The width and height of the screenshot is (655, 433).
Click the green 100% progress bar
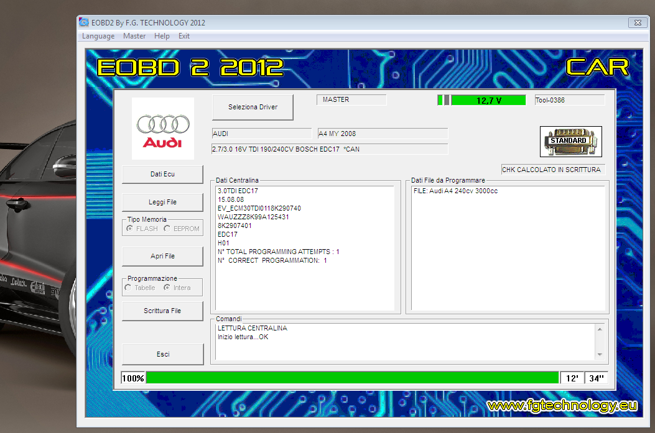[x=352, y=378]
